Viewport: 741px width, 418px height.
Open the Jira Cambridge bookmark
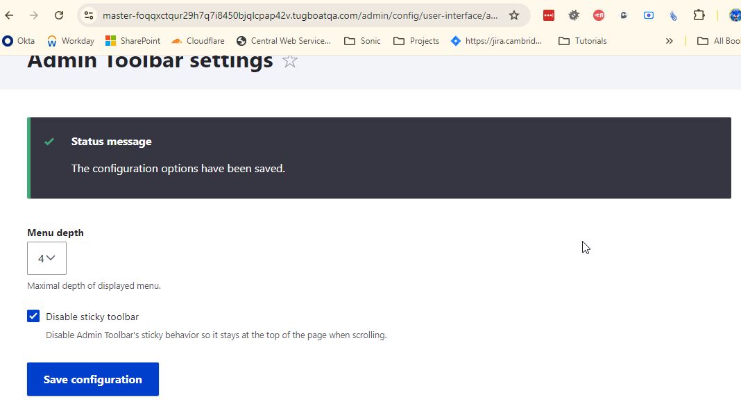(496, 41)
